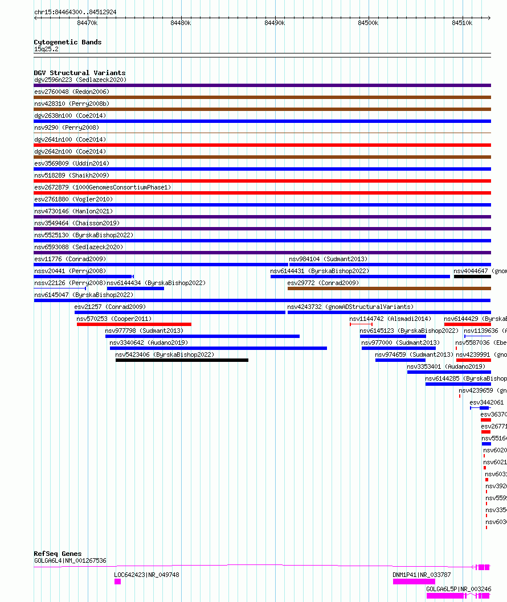Select esv2761880 (Vogler2010) variant label
This screenshot has height=602, width=507.
point(73,199)
